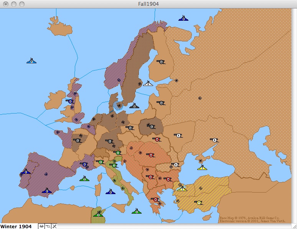Click the Italian fleet in the Ionian Sea
This screenshot has width=297, height=229.
pos(136,211)
